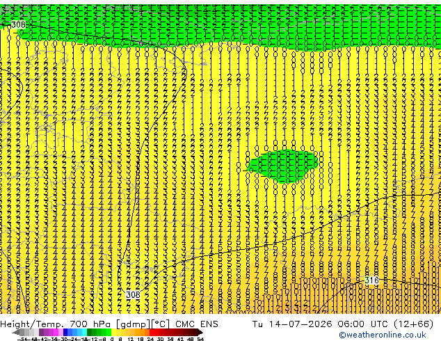Click the cyan legend swatch
This screenshot has width=441, height=341.
[84, 332]
